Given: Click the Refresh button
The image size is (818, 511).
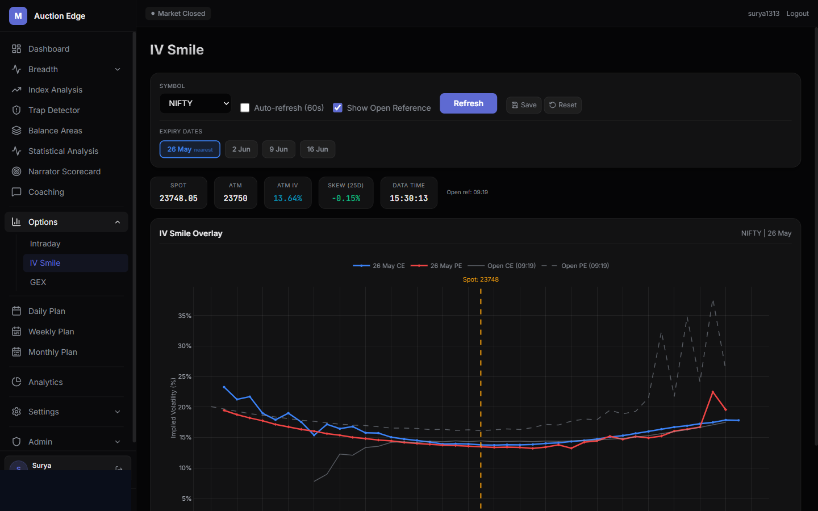Looking at the screenshot, I should tap(469, 103).
